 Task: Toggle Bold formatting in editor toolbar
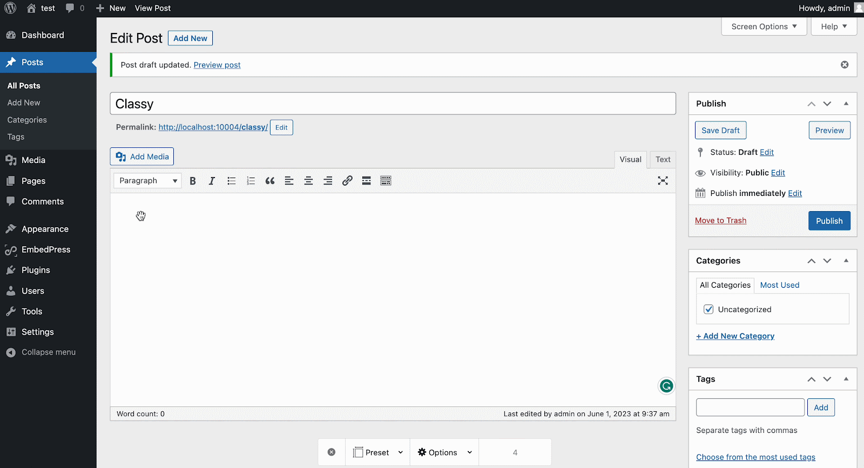[193, 181]
